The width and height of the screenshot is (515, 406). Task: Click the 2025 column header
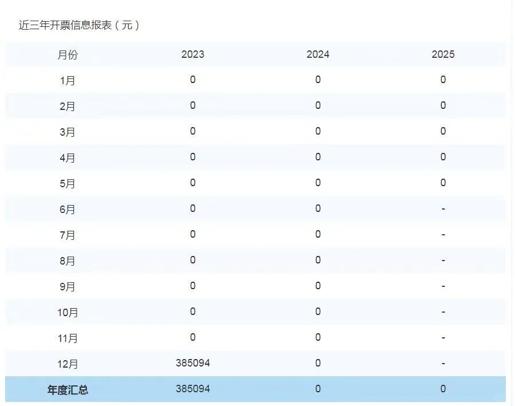[443, 55]
